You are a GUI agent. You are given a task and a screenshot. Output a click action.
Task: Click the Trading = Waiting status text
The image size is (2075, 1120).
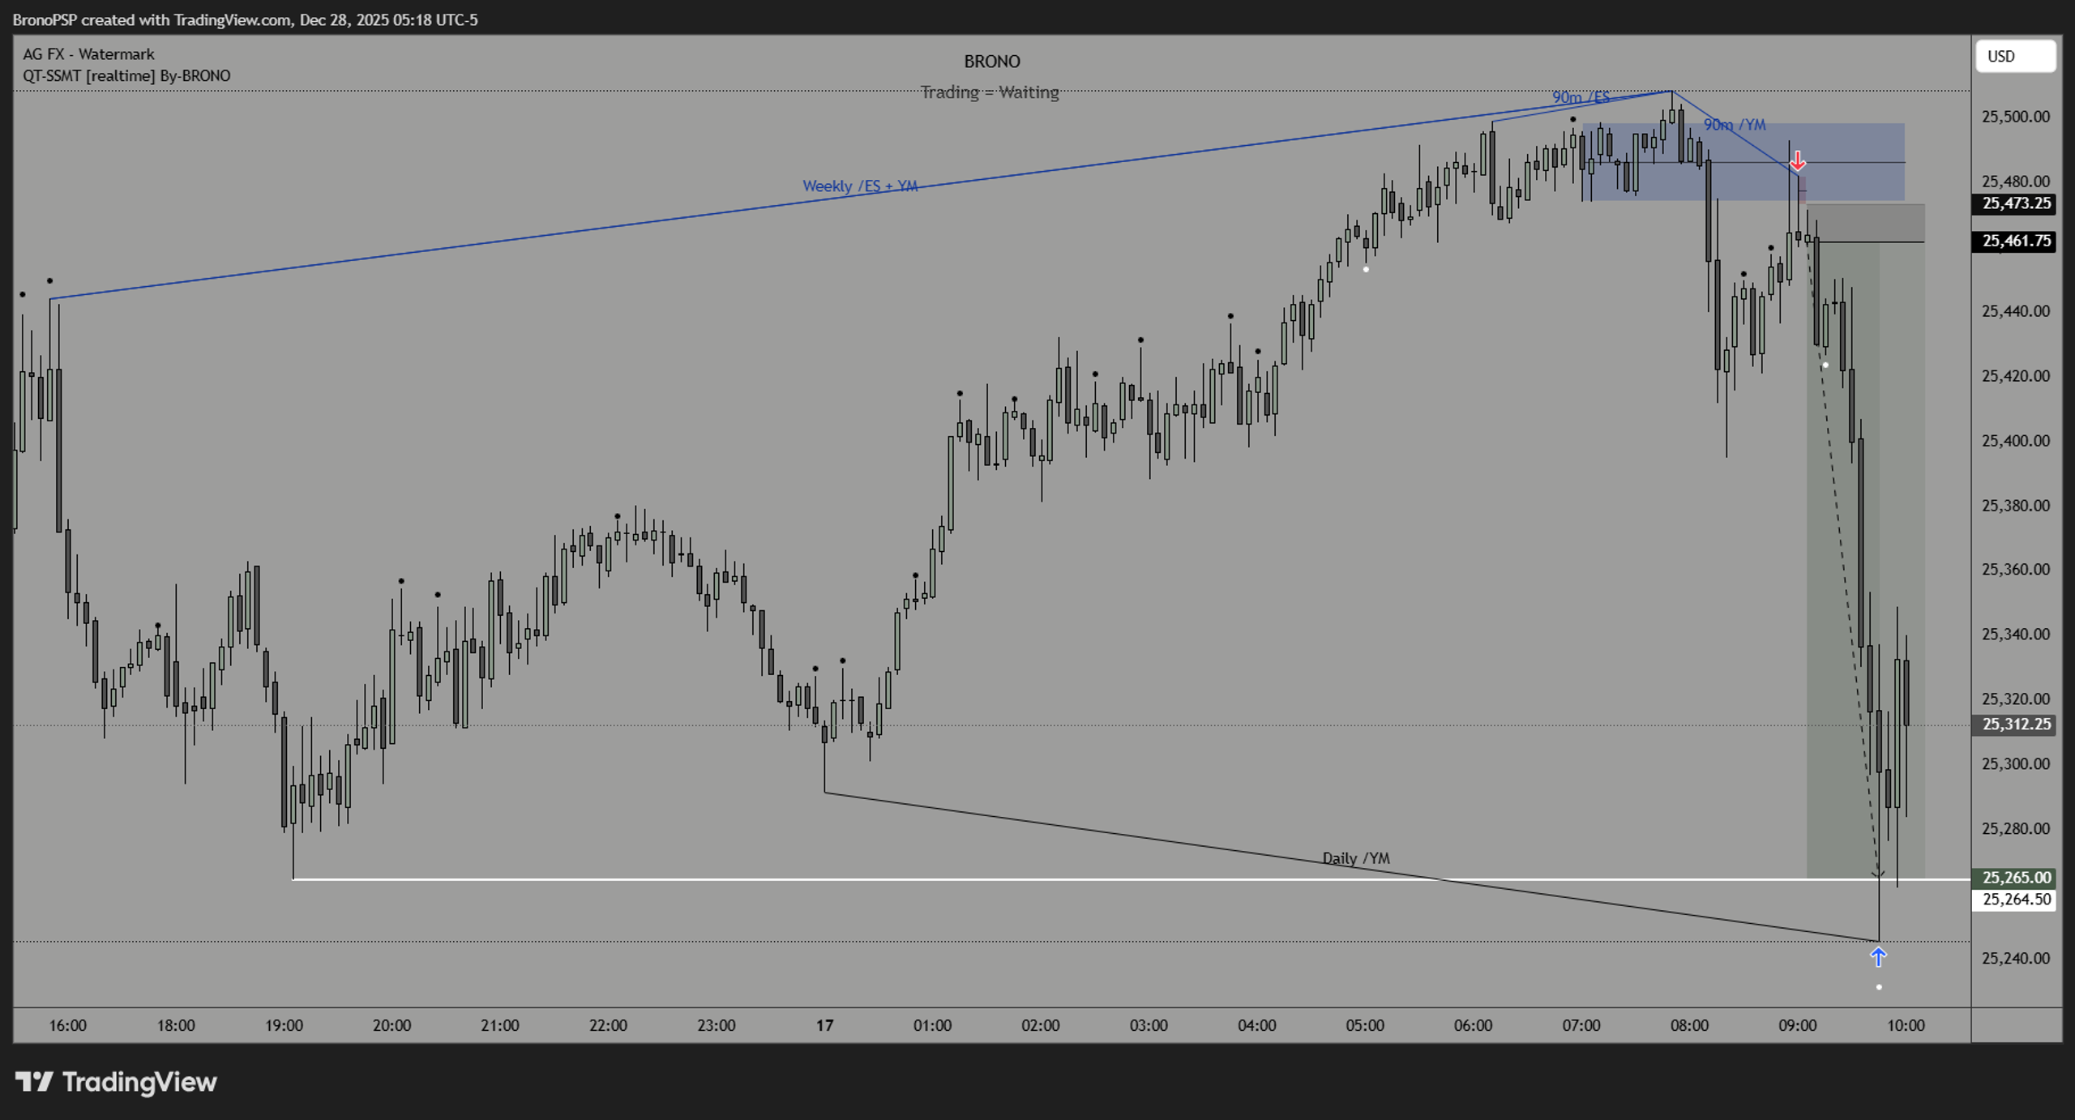click(x=990, y=92)
